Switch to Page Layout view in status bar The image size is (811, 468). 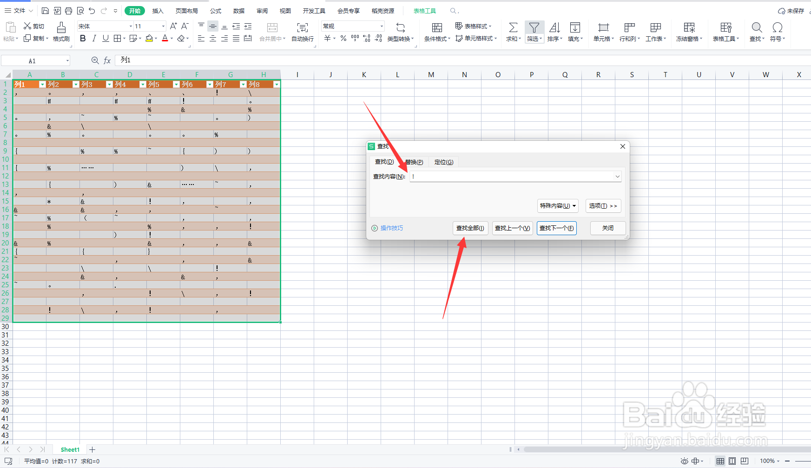pyautogui.click(x=732, y=461)
